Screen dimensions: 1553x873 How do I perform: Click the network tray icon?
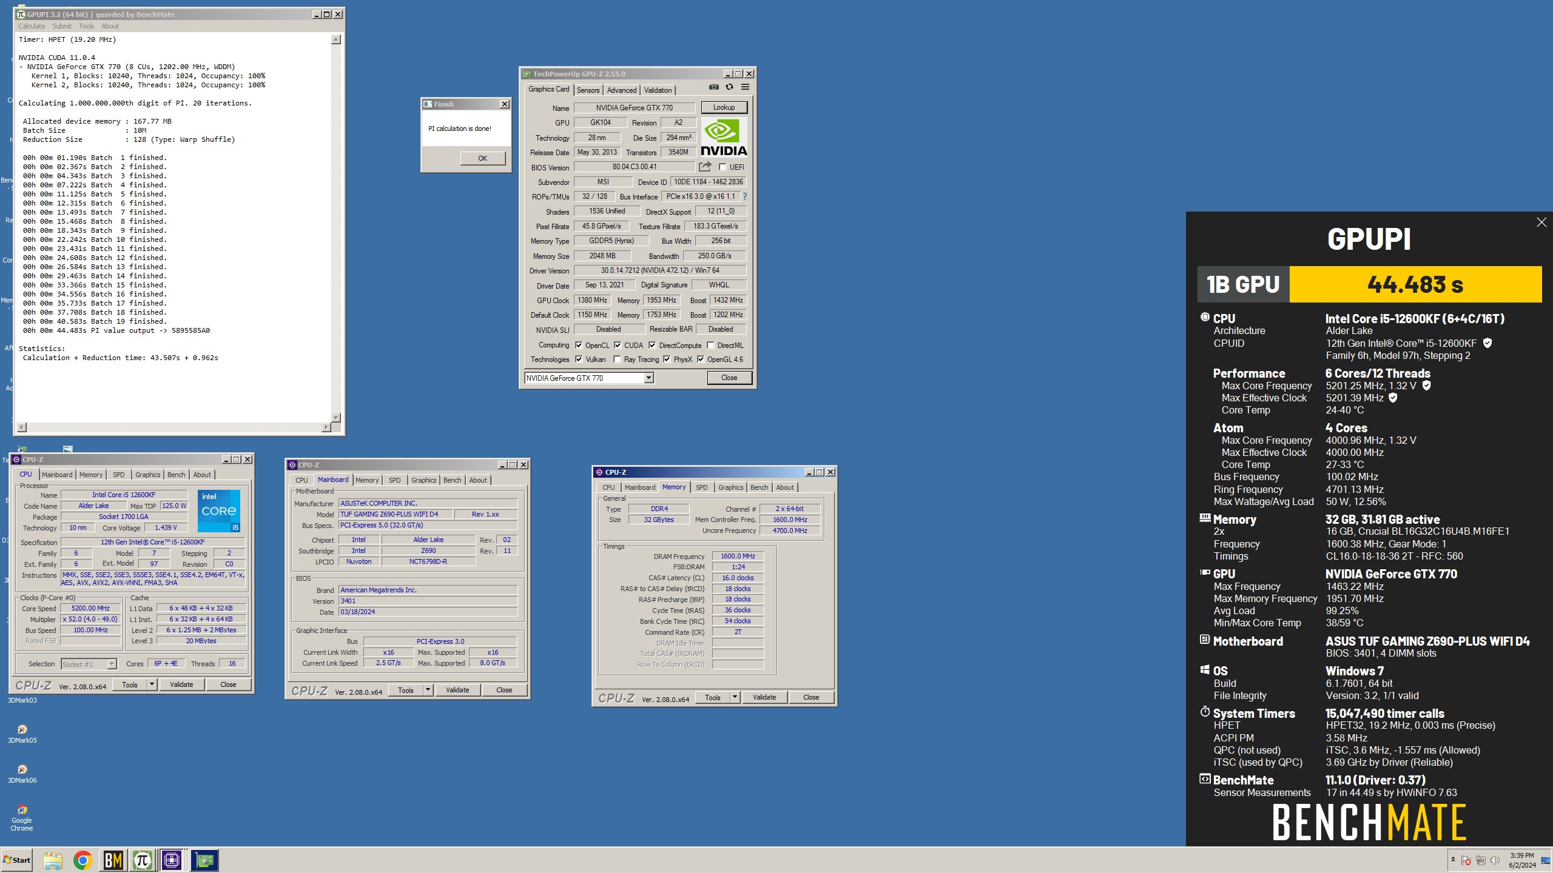pyautogui.click(x=1481, y=861)
